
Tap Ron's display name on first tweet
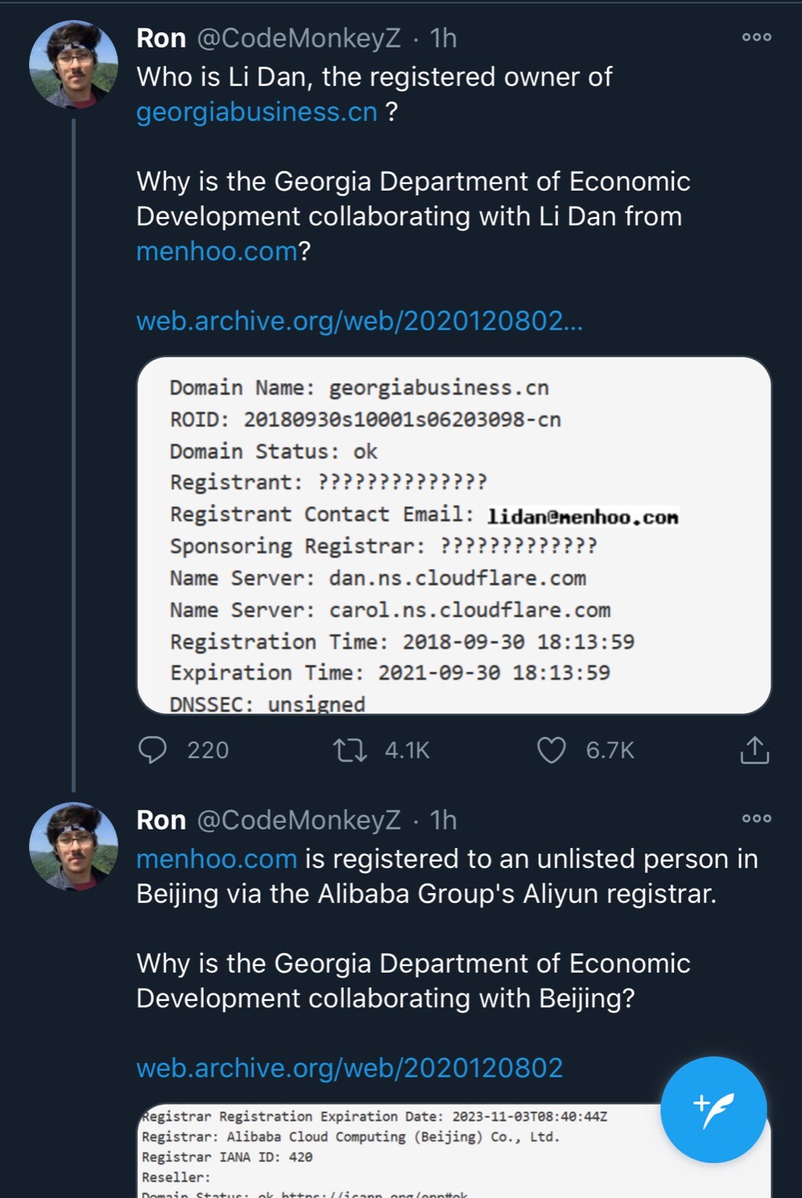(x=161, y=38)
